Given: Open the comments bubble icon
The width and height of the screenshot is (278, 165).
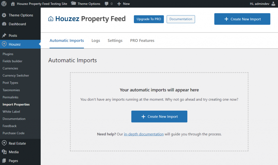Looking at the screenshot, I should [x=106, y=4].
